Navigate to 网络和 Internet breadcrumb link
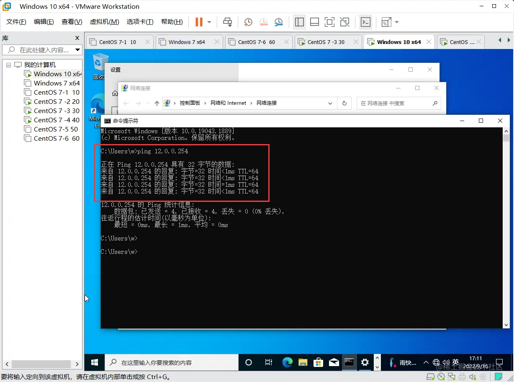Viewport: 514px width, 382px height. [228, 103]
